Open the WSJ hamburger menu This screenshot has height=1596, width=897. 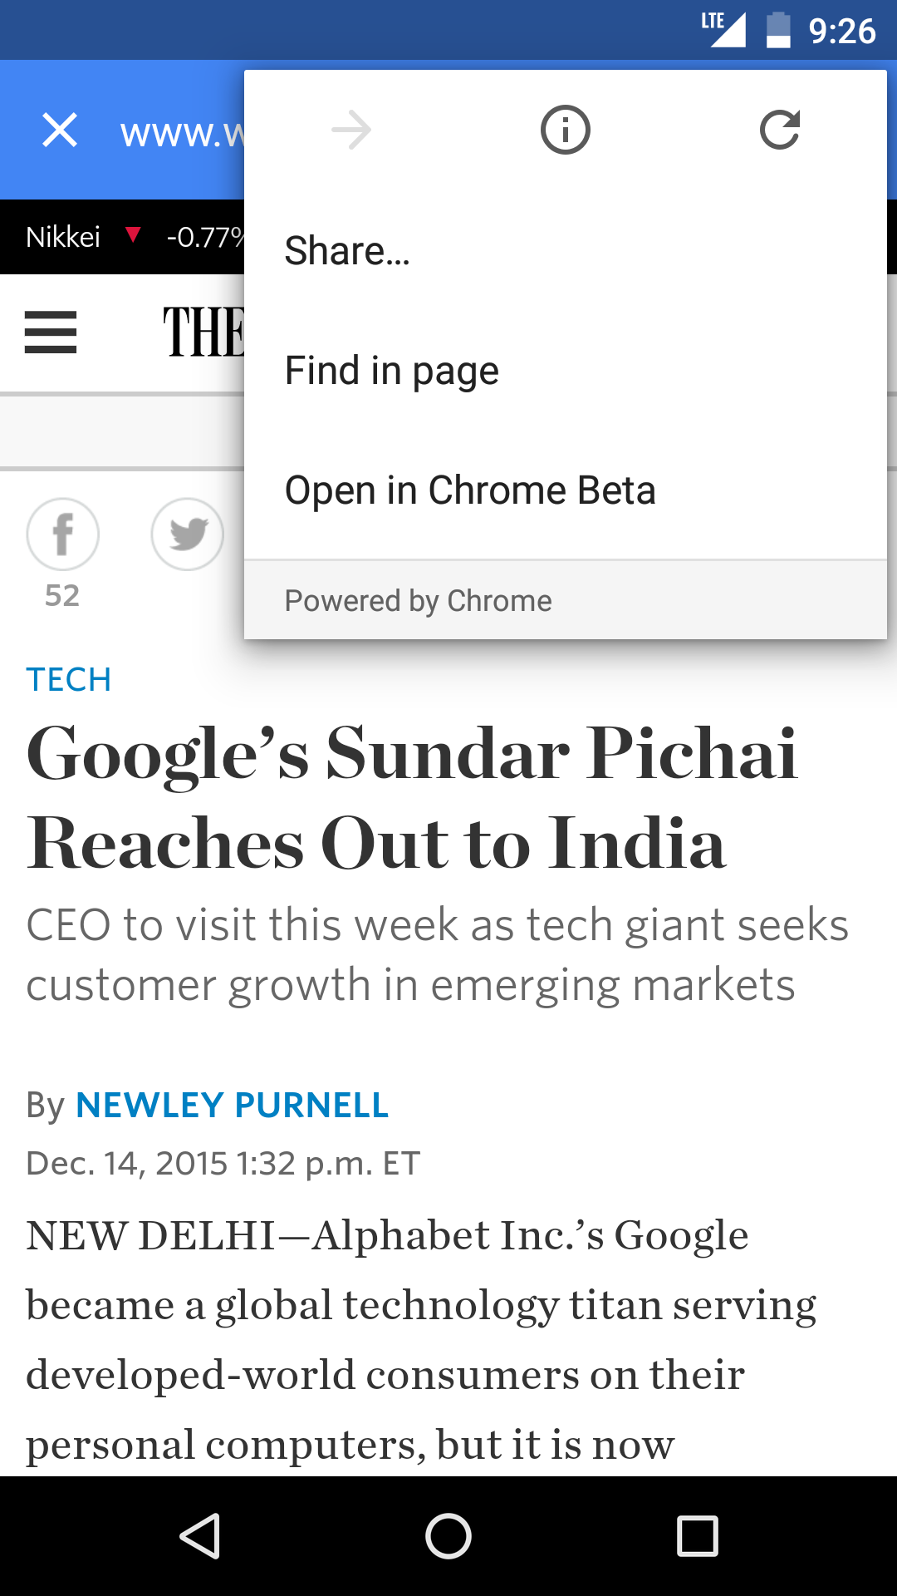tap(51, 332)
